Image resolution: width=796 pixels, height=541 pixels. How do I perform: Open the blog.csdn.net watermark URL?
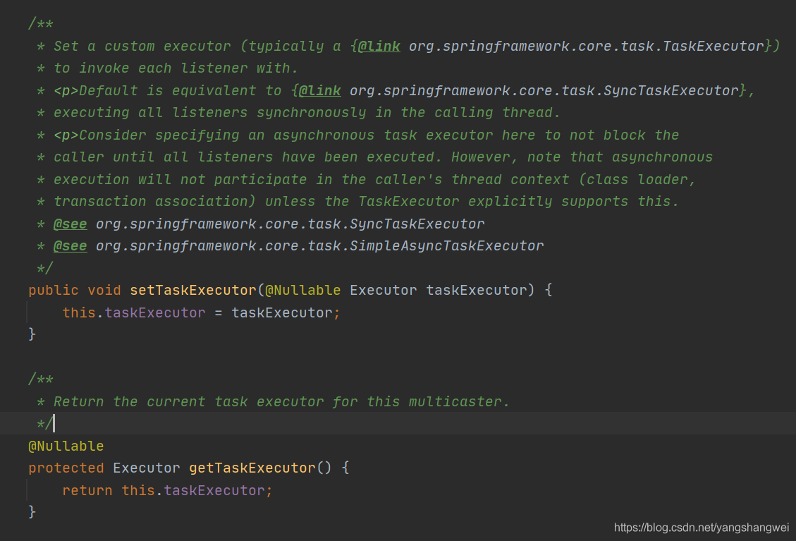(702, 527)
